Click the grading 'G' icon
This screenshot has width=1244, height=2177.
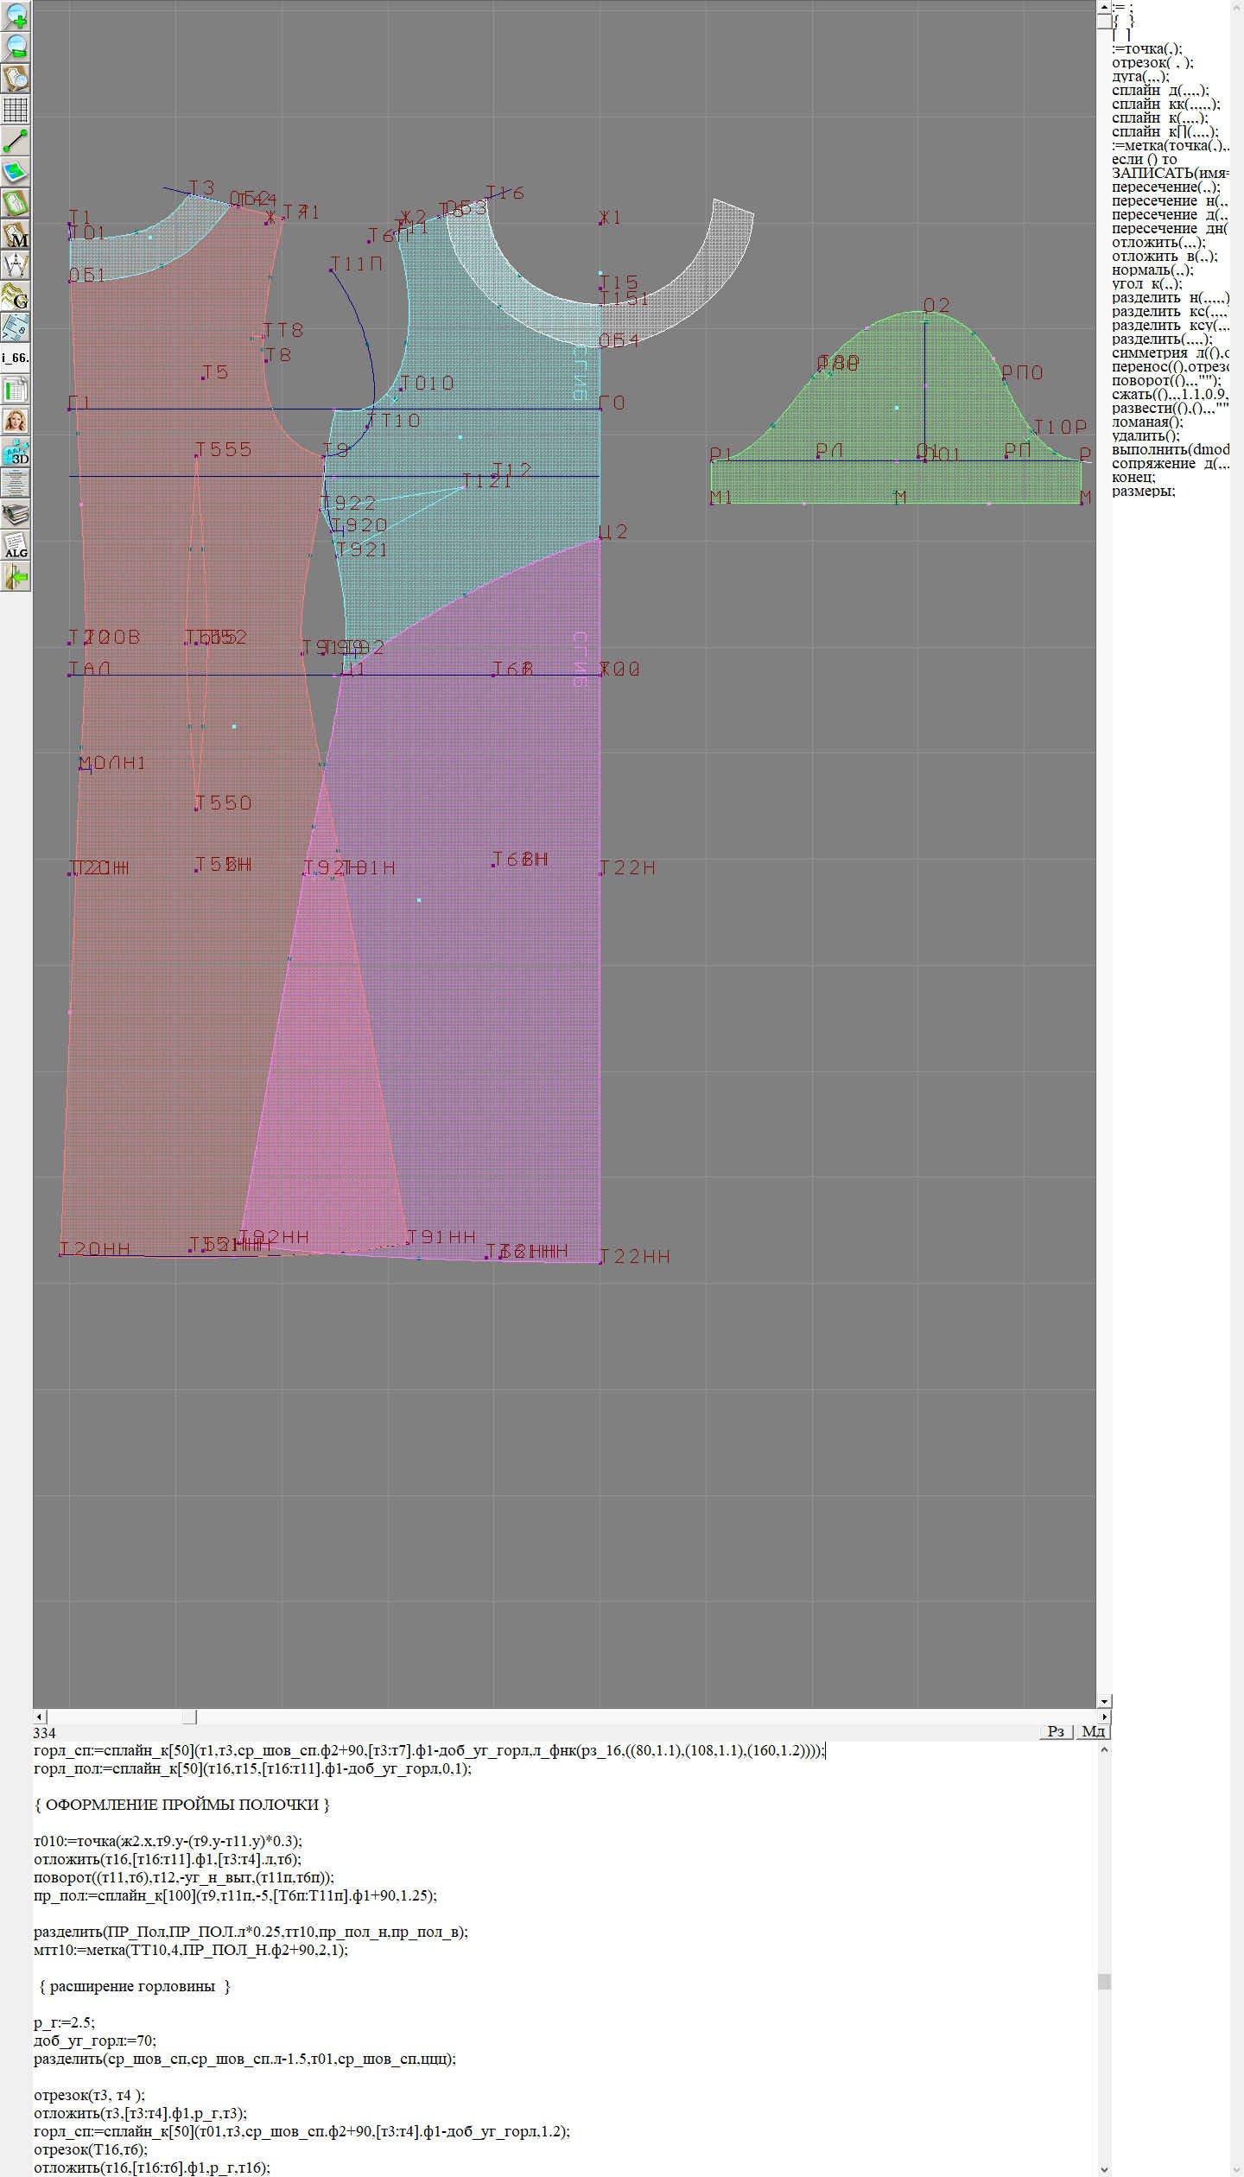pos(16,296)
